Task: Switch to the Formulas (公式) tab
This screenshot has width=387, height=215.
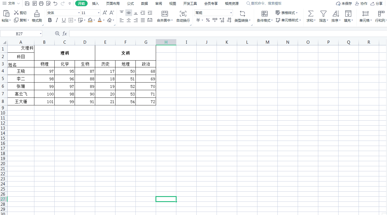Action: (130, 3)
